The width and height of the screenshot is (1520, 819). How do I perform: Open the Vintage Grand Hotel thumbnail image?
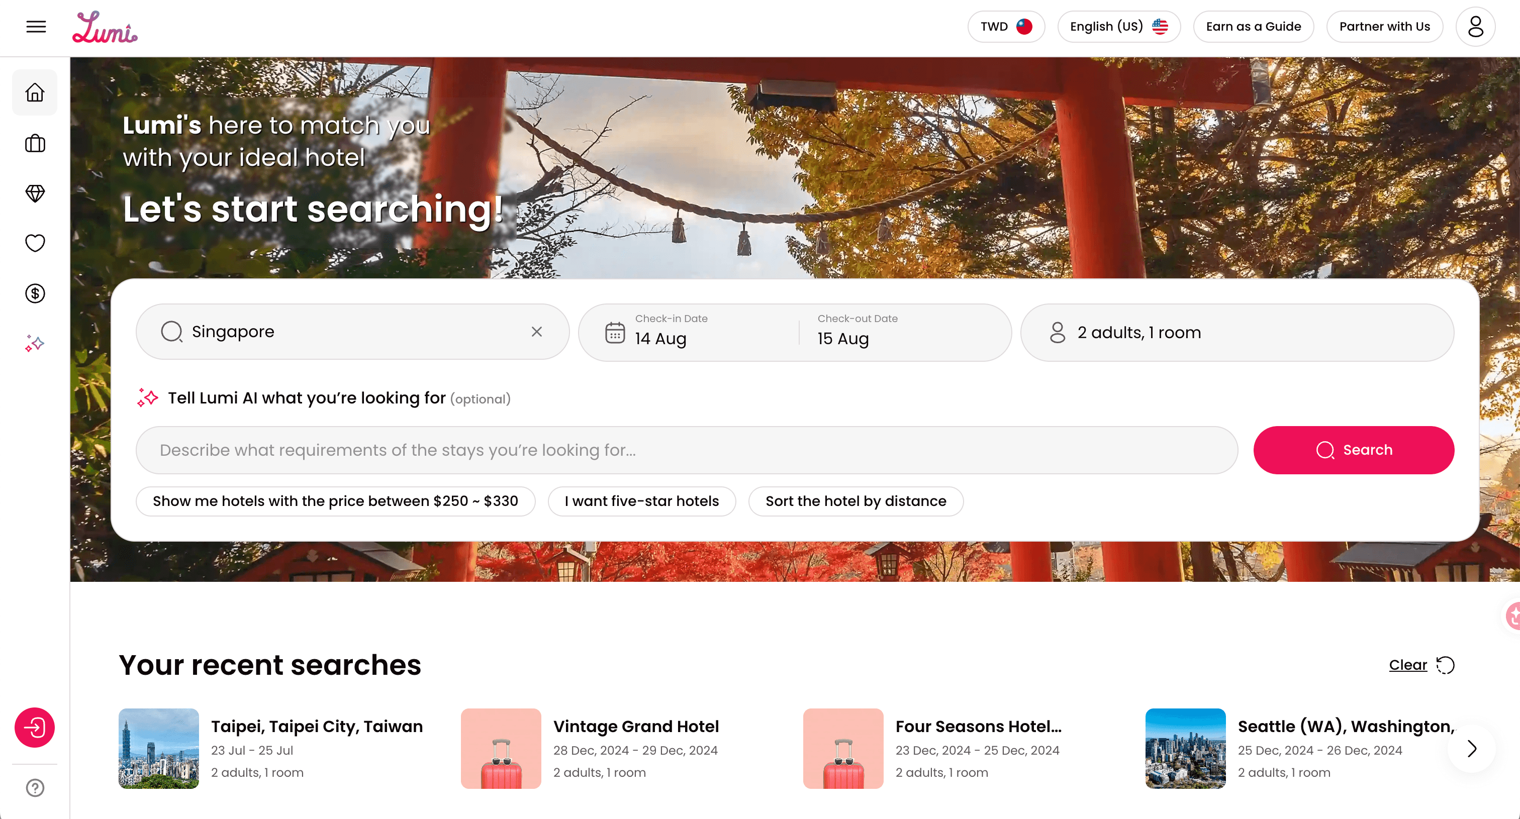tap(500, 748)
